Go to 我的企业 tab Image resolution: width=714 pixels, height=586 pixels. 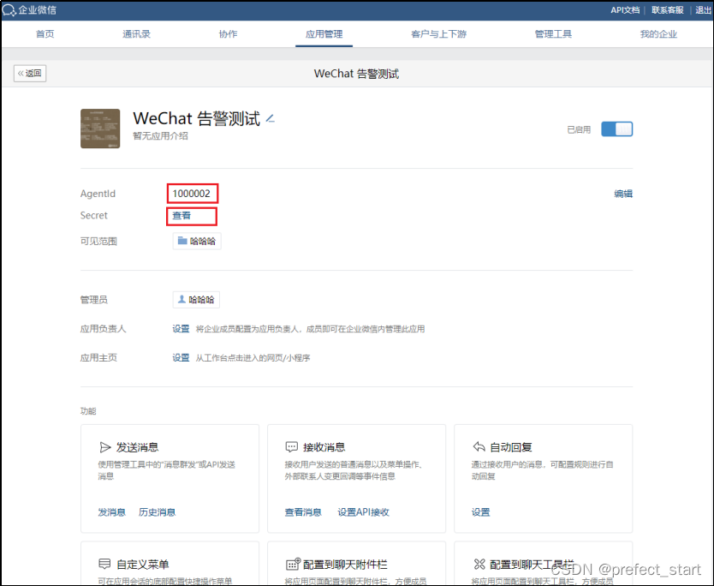coord(658,34)
